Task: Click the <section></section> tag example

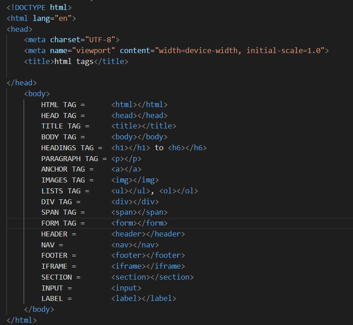Action: click(152, 277)
